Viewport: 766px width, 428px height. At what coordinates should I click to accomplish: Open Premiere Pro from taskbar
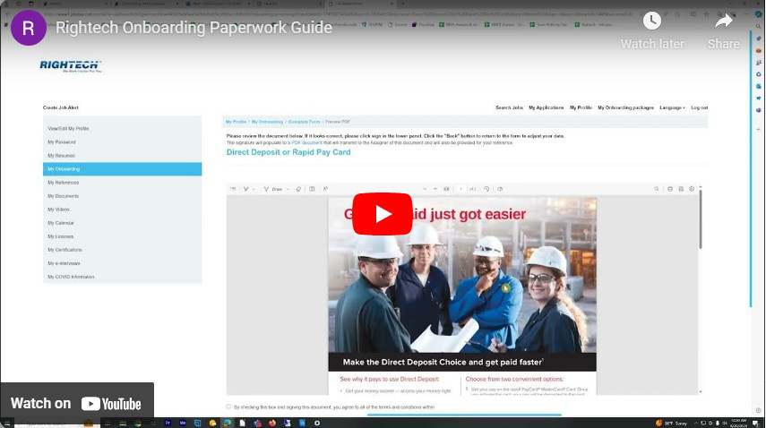[168, 424]
